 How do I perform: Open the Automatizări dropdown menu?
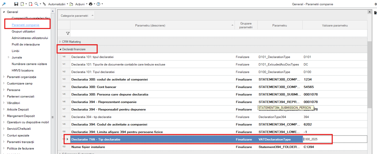click(58, 4)
